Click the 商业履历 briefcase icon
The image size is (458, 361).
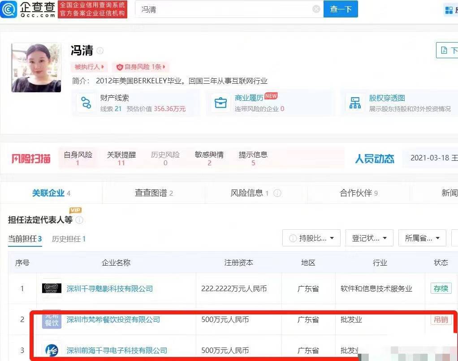(220, 103)
